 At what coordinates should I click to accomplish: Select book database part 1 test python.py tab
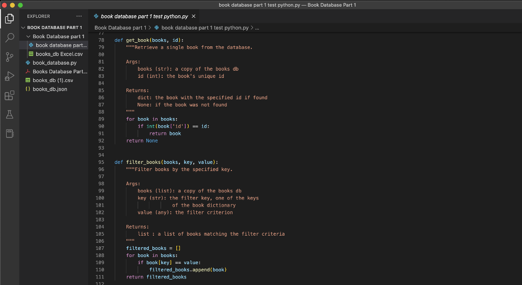(144, 16)
